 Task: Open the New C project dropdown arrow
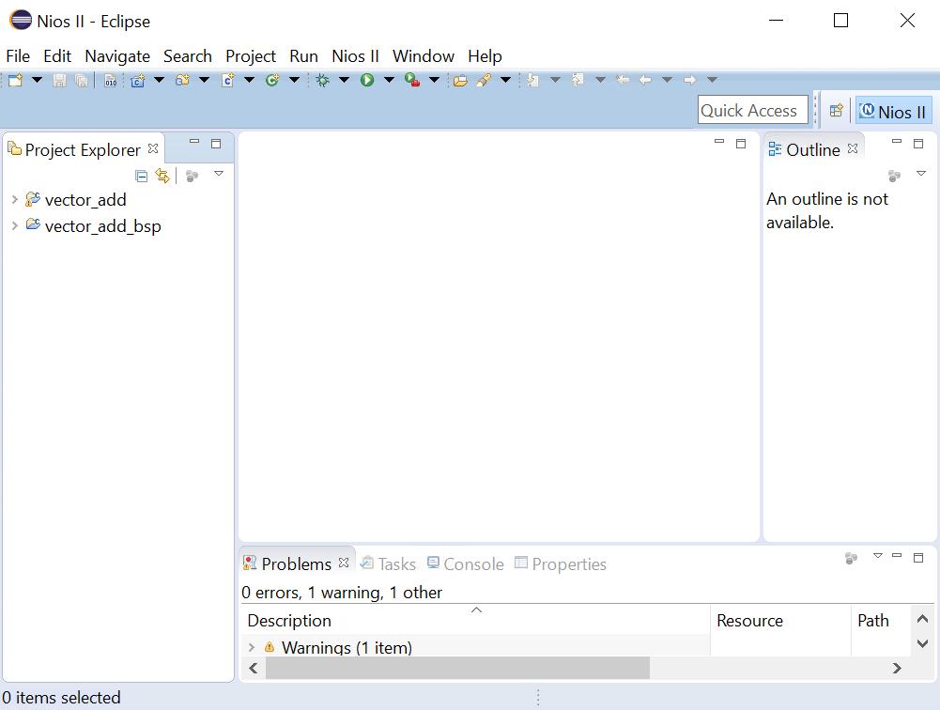pos(159,80)
